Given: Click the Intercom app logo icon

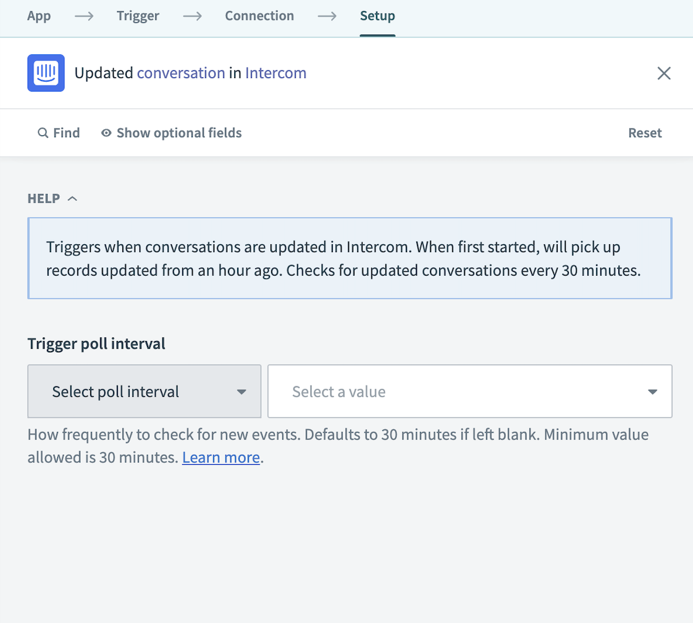Looking at the screenshot, I should (46, 73).
